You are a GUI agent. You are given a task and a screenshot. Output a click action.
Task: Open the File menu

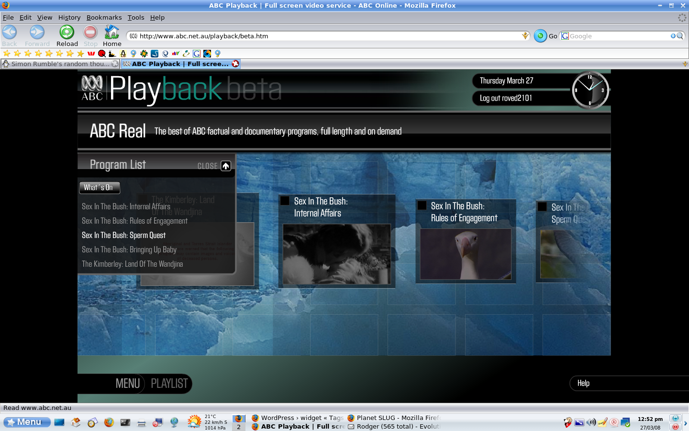point(8,17)
